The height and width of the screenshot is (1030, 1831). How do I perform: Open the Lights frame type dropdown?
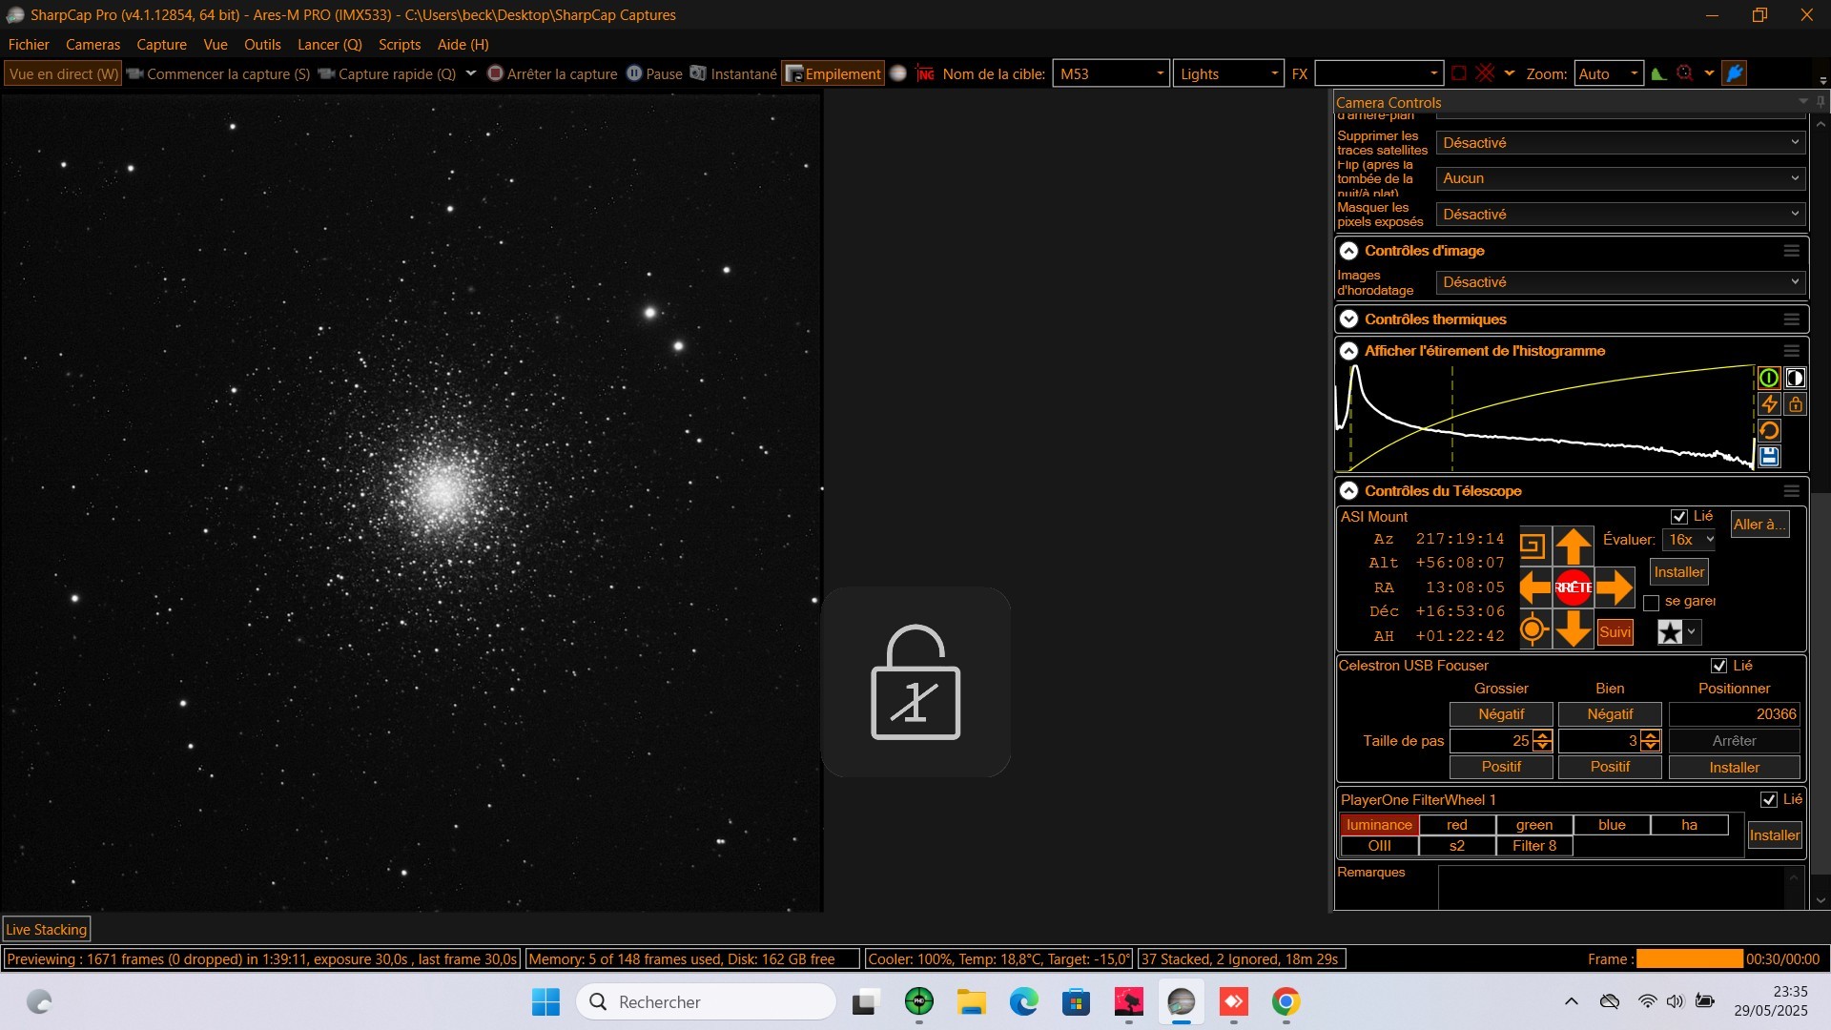click(1228, 73)
